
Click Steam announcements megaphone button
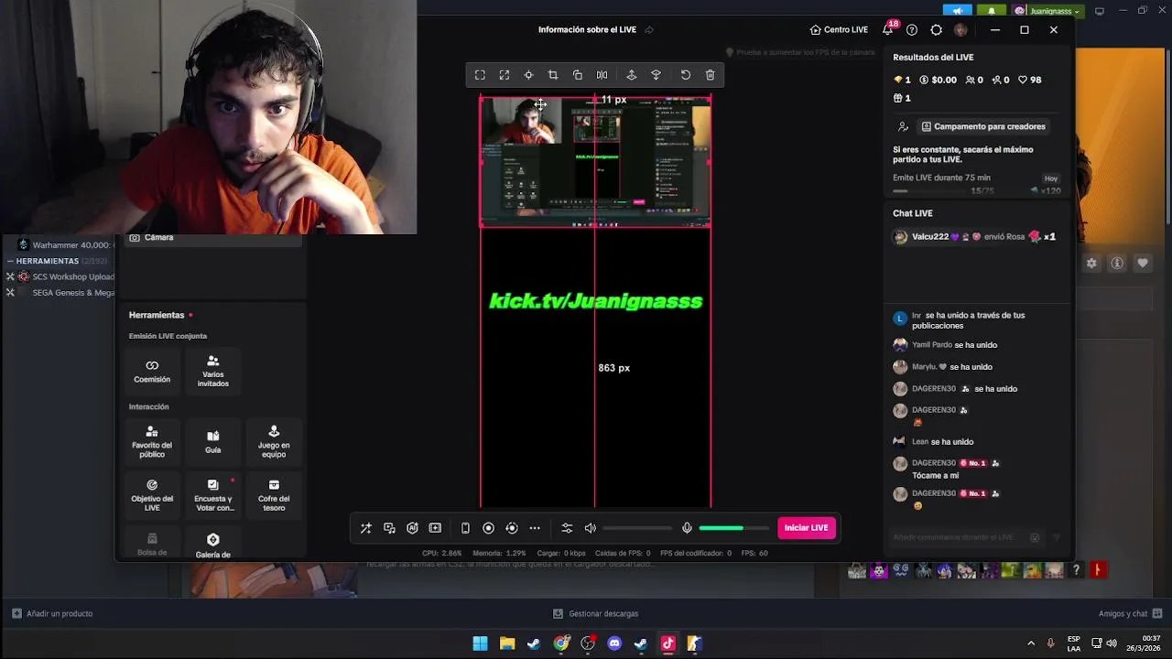957,11
